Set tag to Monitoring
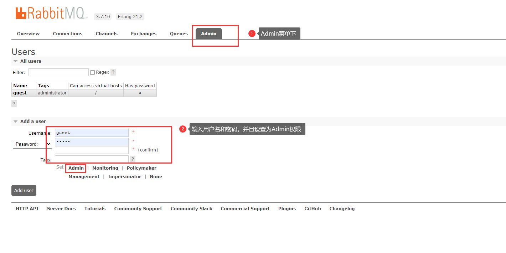This screenshot has width=506, height=253. 105,168
